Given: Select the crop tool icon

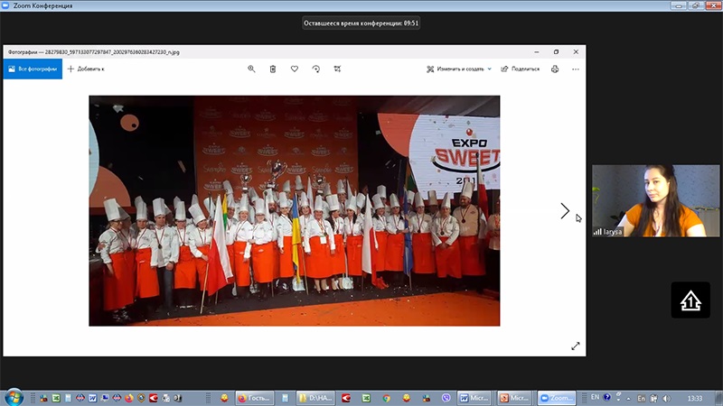Looking at the screenshot, I should click(337, 69).
